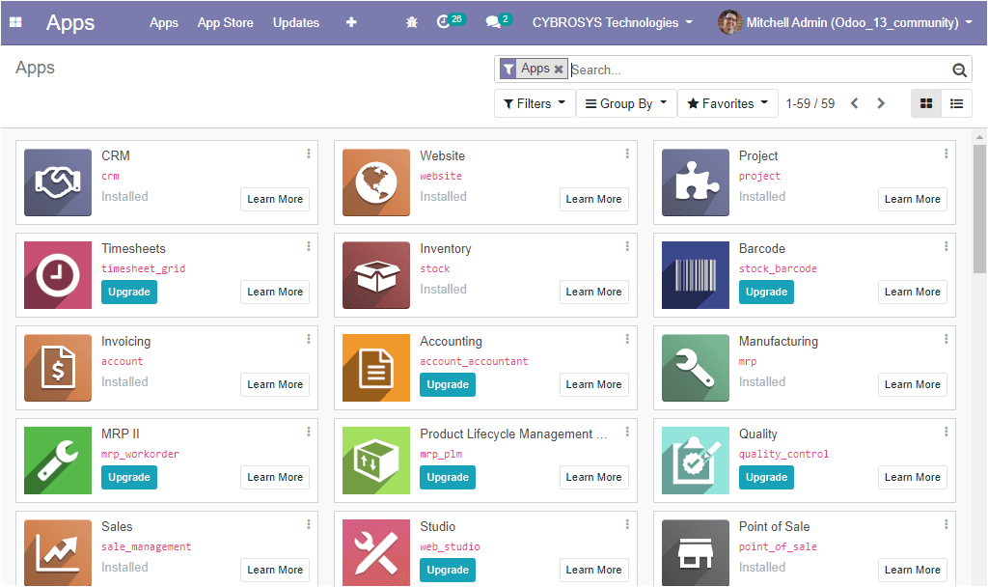Upgrade the MRP II app
The image size is (988, 587).
pos(129,477)
